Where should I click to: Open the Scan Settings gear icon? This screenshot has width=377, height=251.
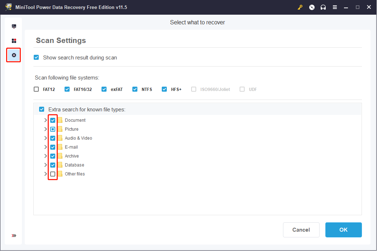[x=14, y=55]
